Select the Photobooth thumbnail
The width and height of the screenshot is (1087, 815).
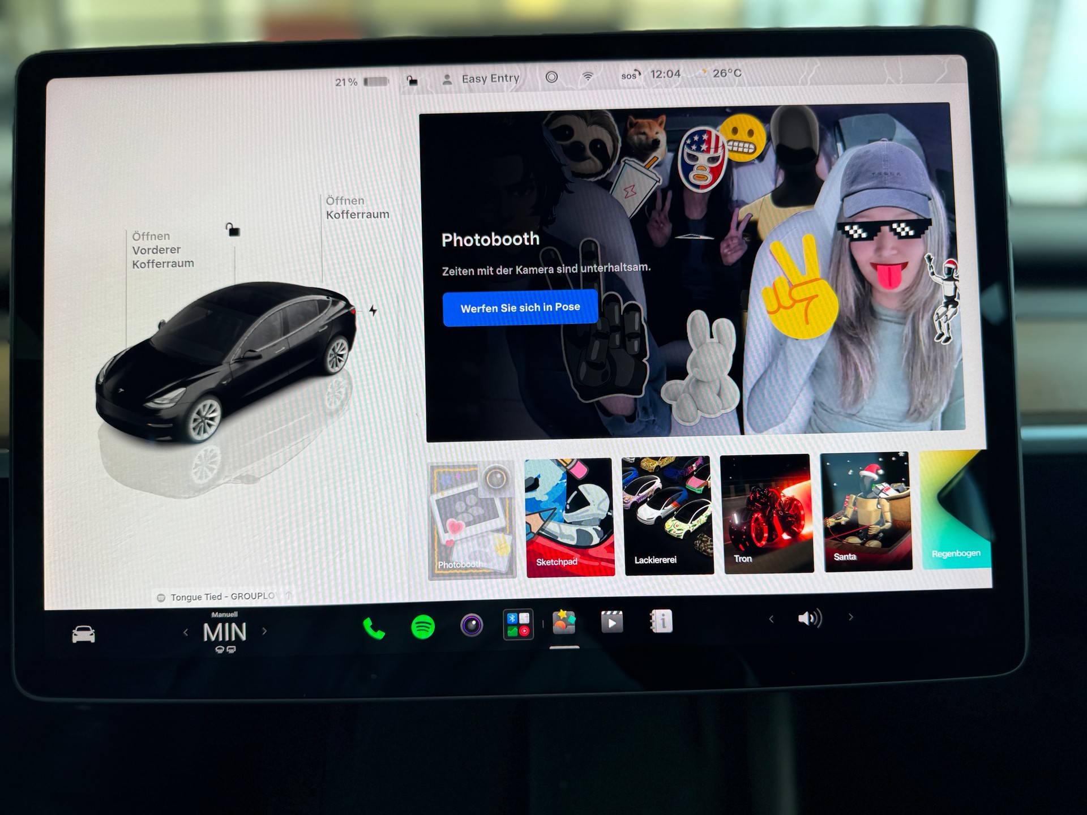(472, 521)
